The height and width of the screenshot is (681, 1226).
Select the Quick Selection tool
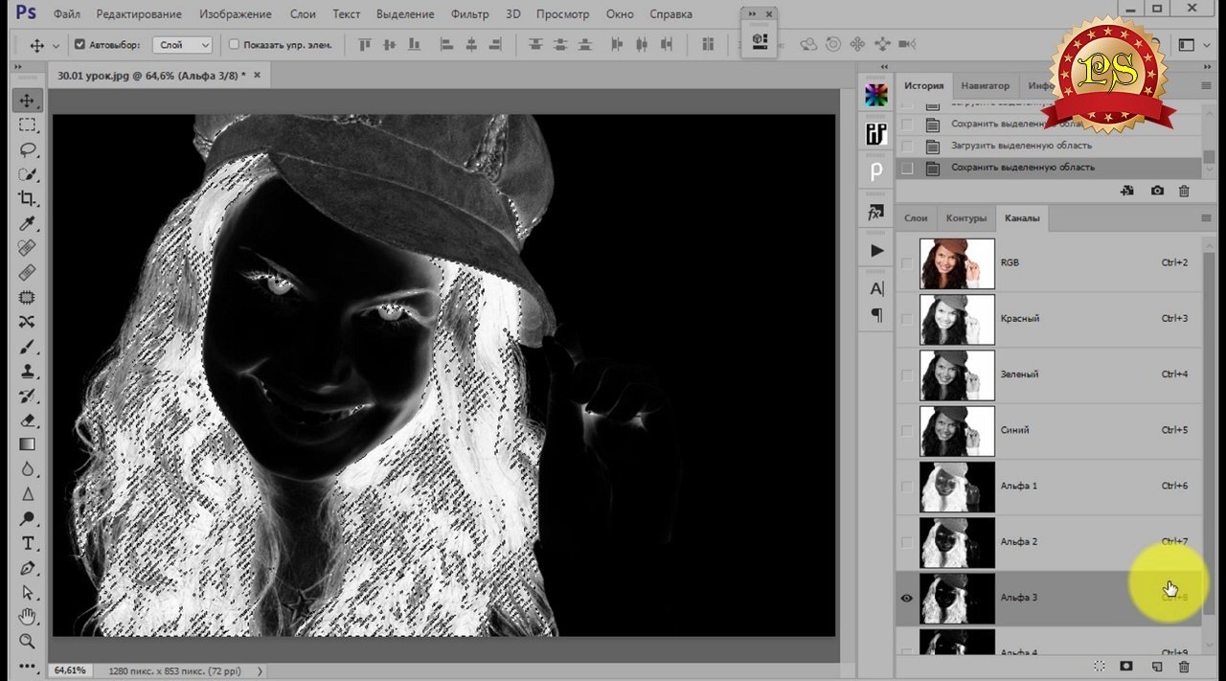point(28,174)
